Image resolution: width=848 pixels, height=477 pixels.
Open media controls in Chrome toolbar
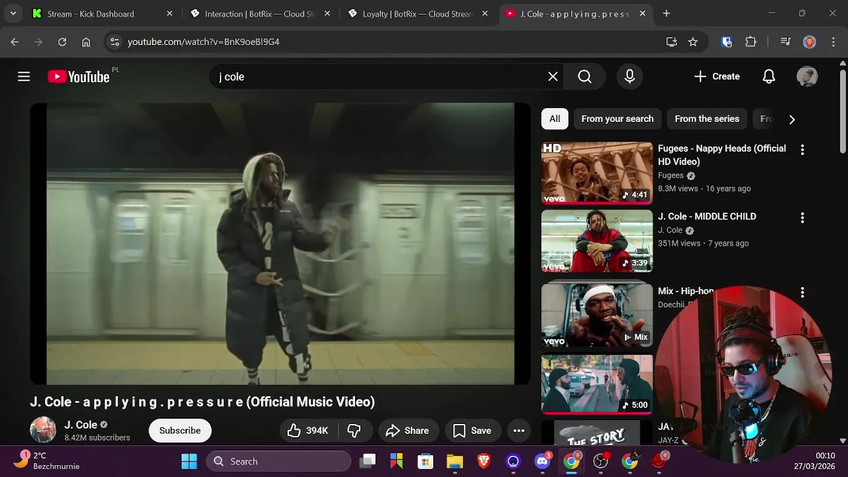pos(786,42)
